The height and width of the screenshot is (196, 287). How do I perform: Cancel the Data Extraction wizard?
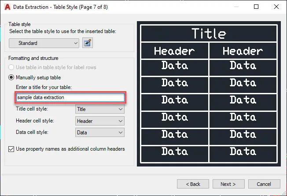264,184
